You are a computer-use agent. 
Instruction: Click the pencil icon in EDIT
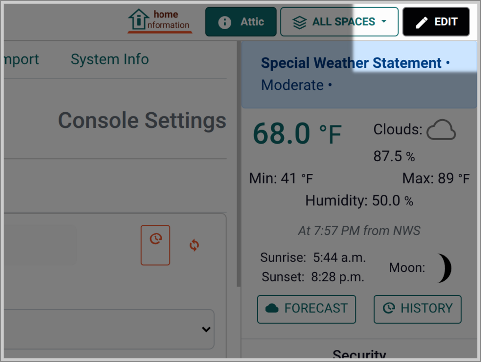[x=422, y=22]
